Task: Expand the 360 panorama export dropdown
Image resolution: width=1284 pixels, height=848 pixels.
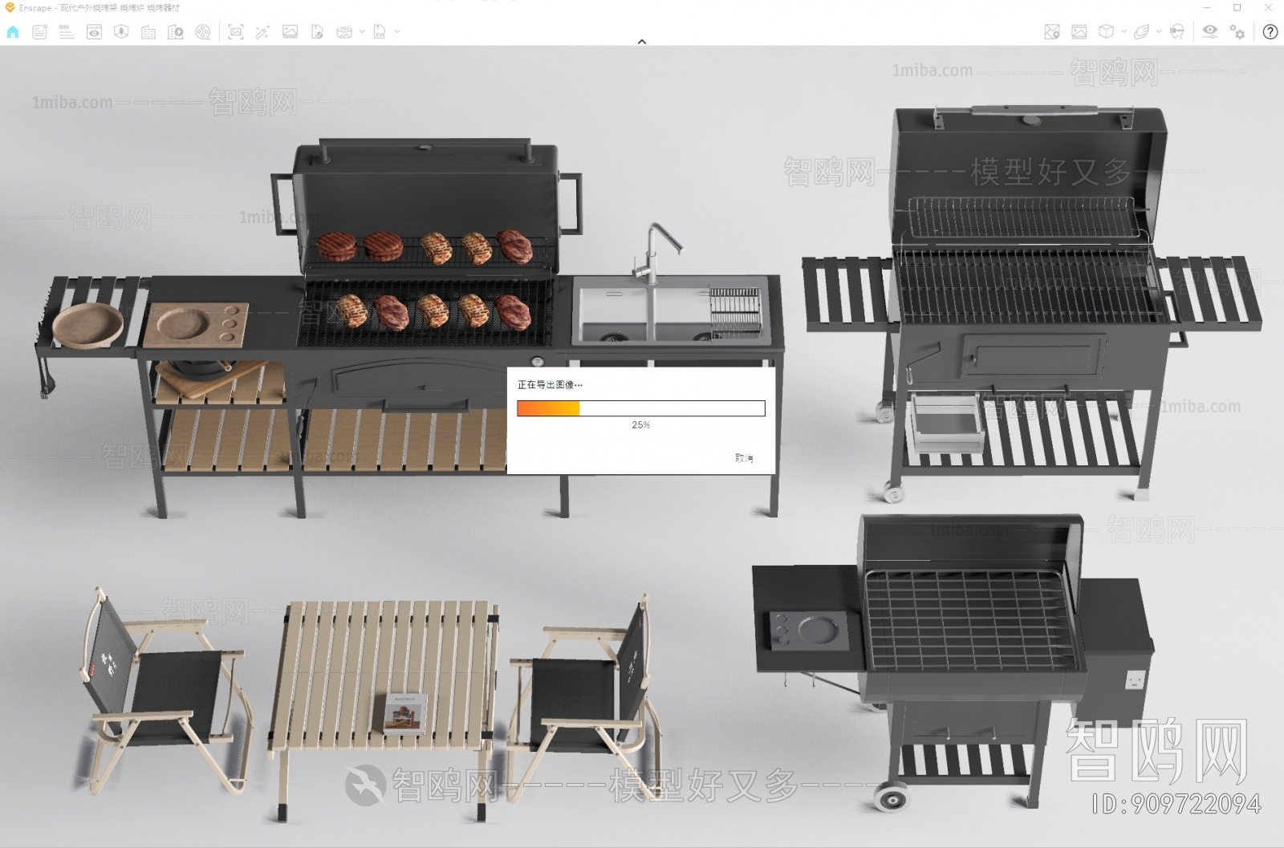Action: click(x=362, y=32)
